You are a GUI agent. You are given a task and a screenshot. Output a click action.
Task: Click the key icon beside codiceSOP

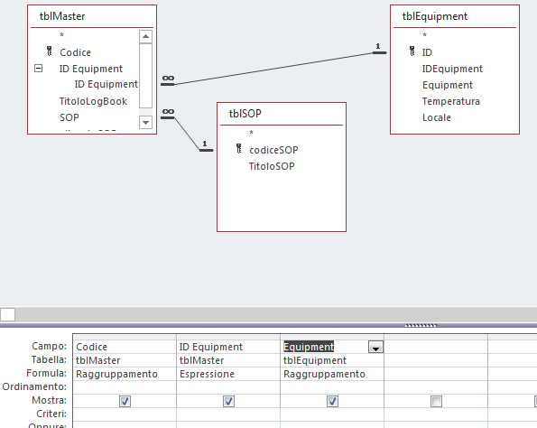pos(238,149)
